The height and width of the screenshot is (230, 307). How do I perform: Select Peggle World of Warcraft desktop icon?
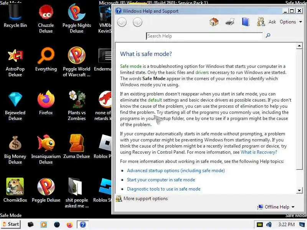point(76,62)
